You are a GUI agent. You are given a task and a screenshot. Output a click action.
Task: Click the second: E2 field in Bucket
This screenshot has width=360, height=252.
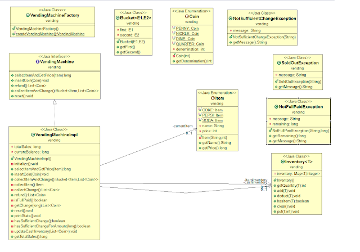tap(129, 35)
